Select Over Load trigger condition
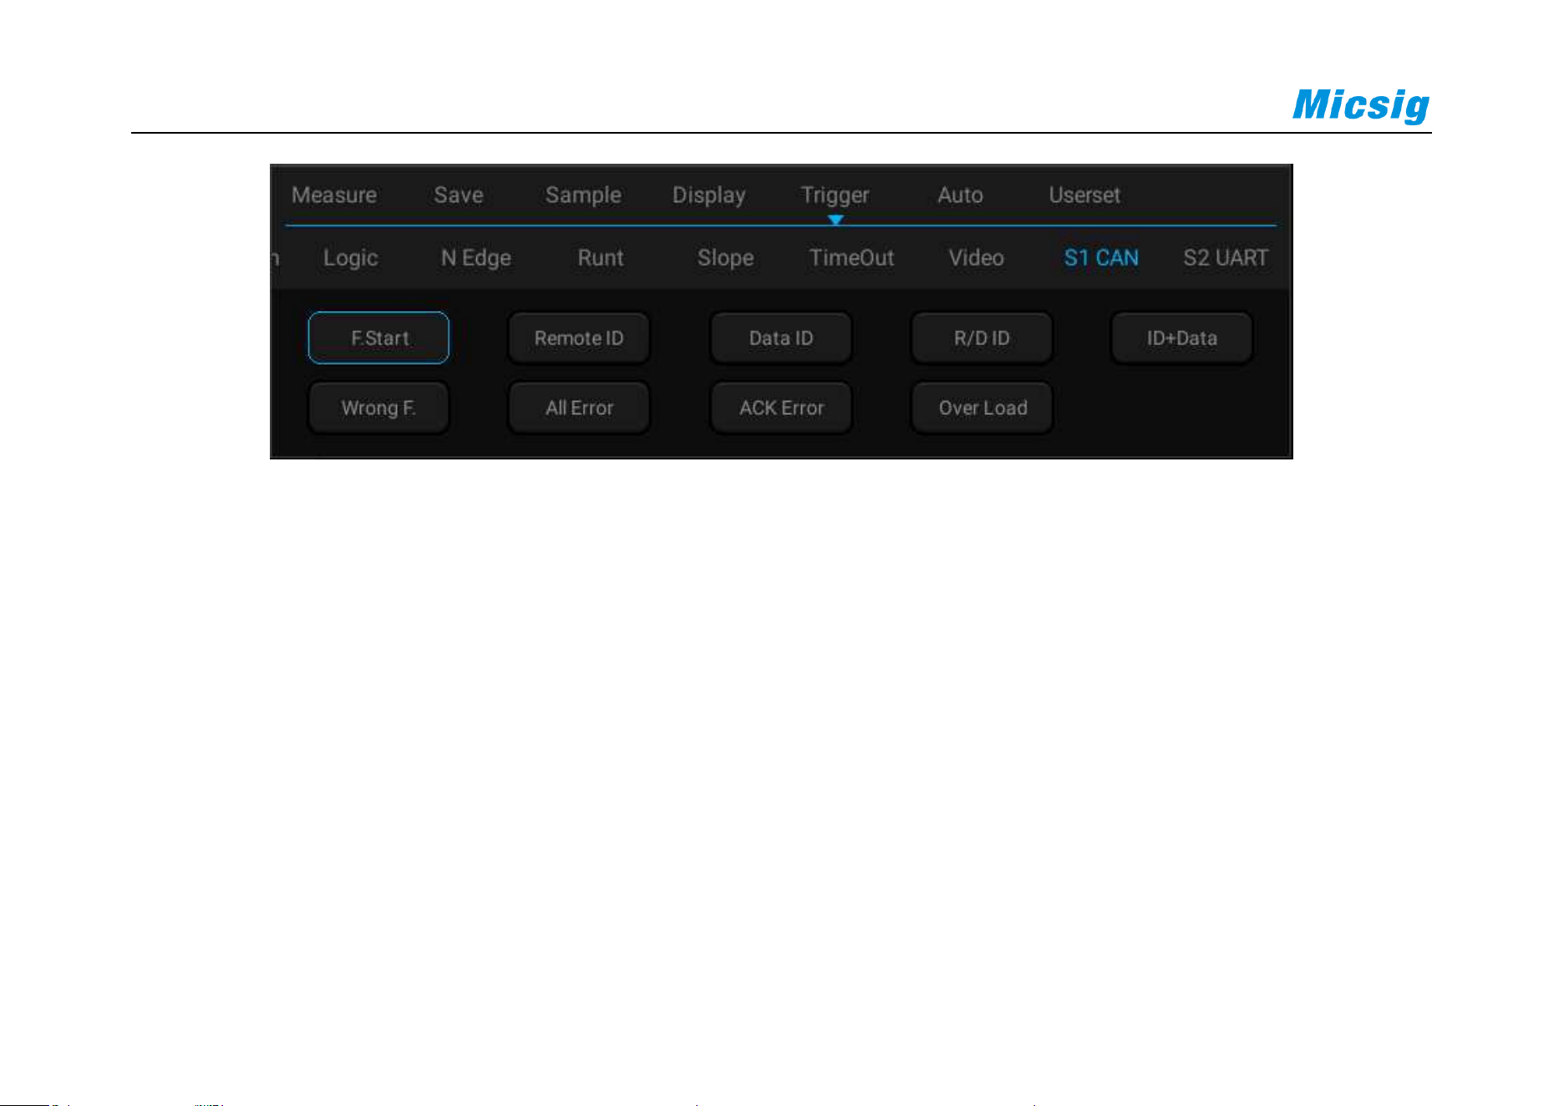This screenshot has width=1564, height=1106. pyautogui.click(x=982, y=408)
